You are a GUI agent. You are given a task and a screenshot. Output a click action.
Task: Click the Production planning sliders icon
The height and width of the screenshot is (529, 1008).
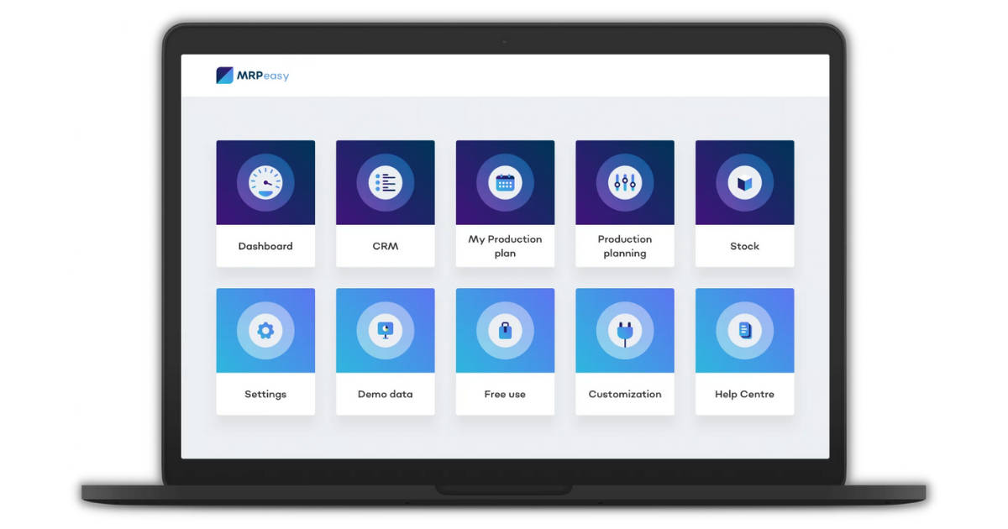pos(624,181)
